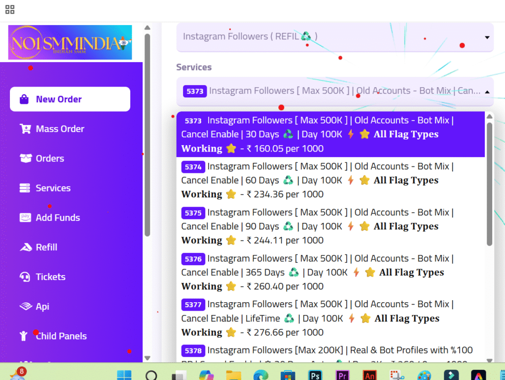505x380 pixels.
Task: Expand the Instagram Followers (REFIL) category dropdown
Action: tap(335, 37)
